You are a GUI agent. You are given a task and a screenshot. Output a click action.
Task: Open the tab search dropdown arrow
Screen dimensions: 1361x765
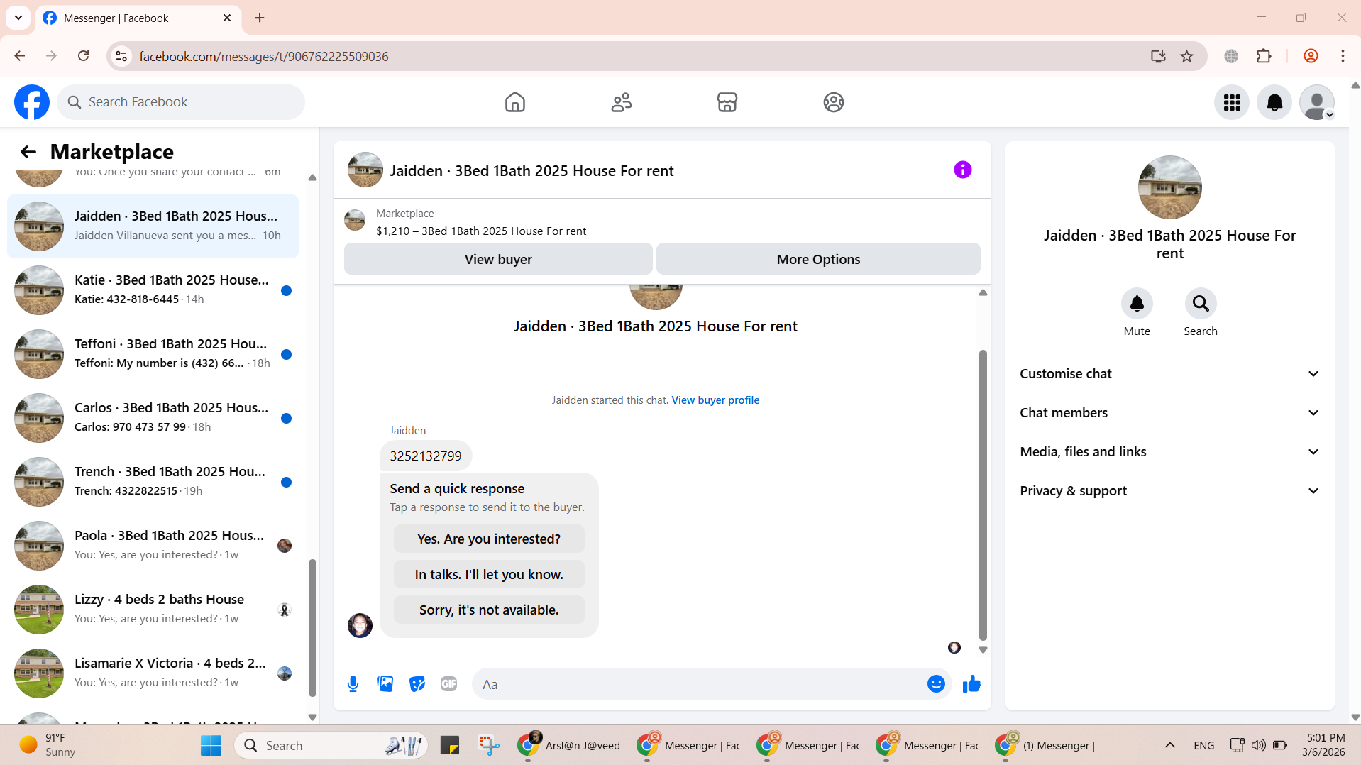[x=18, y=18]
